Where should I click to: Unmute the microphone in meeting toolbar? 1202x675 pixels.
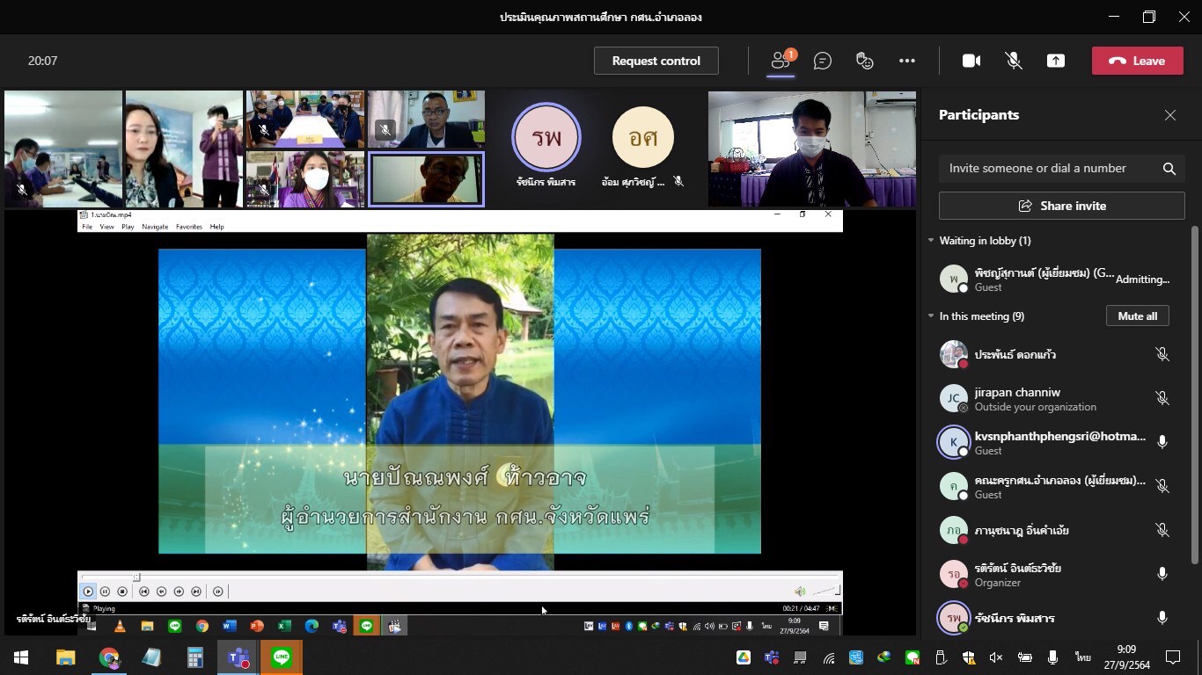tap(1014, 61)
